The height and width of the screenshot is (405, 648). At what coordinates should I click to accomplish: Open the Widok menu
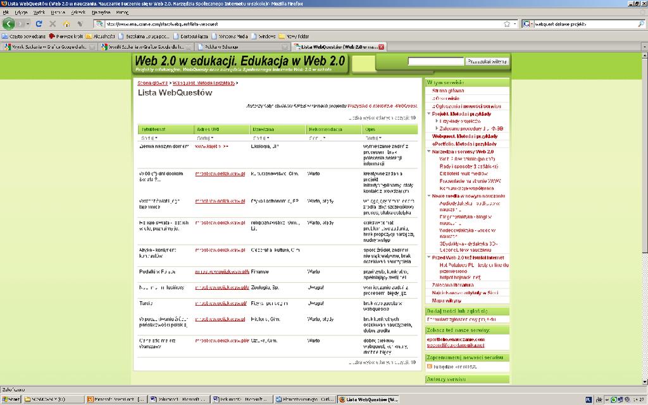(x=39, y=13)
